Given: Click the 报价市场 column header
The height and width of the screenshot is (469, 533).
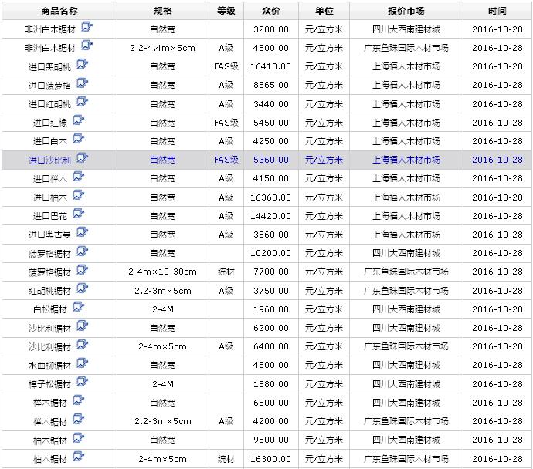Looking at the screenshot, I should pyautogui.click(x=406, y=12).
